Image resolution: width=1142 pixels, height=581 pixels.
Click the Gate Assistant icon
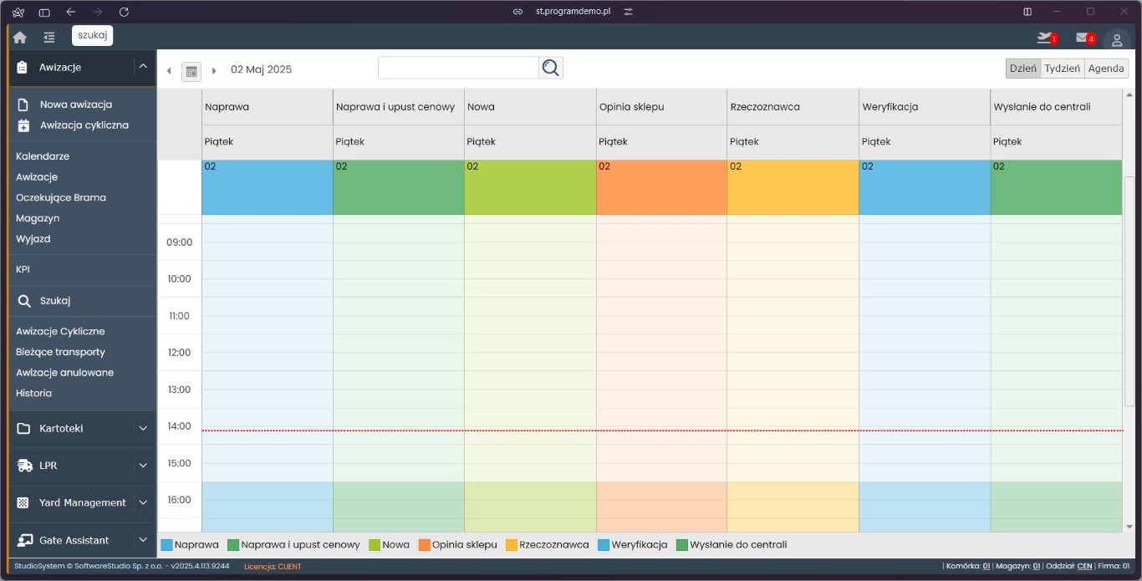[x=24, y=540]
